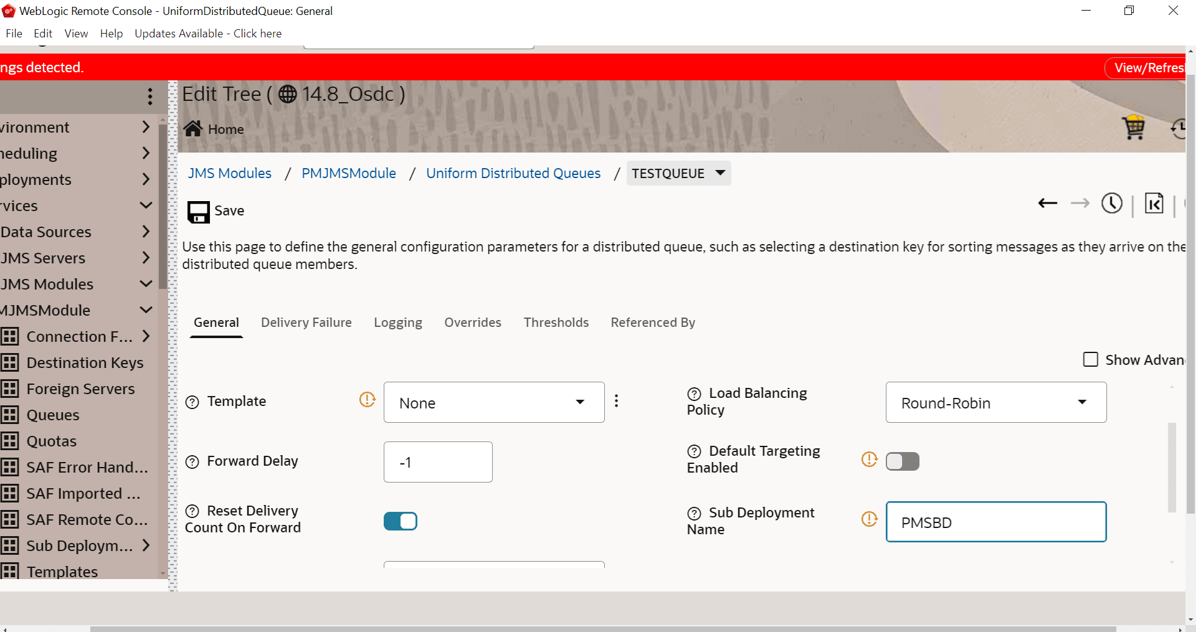Turn off Reset Delivery Count On Forward
1196x632 pixels.
tap(401, 521)
